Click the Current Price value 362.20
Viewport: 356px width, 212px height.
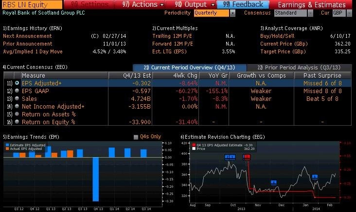coord(342,44)
